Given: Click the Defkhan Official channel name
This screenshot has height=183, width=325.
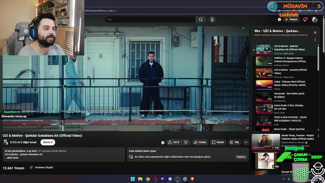Looking at the screenshot, I should pyautogui.click(x=281, y=65).
